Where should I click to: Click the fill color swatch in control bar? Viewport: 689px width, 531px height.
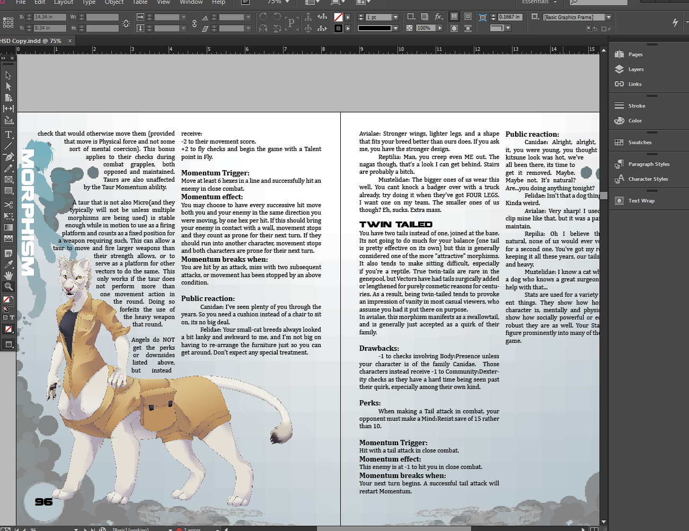point(338,17)
